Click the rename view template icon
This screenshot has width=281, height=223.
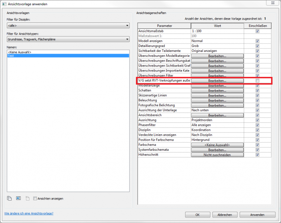18,198
